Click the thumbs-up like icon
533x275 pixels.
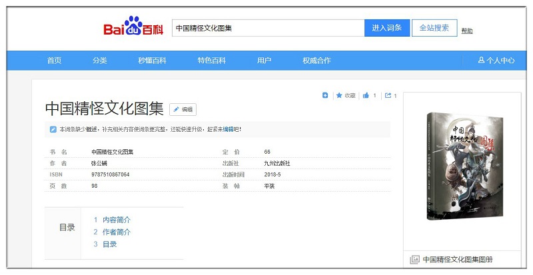click(x=366, y=95)
